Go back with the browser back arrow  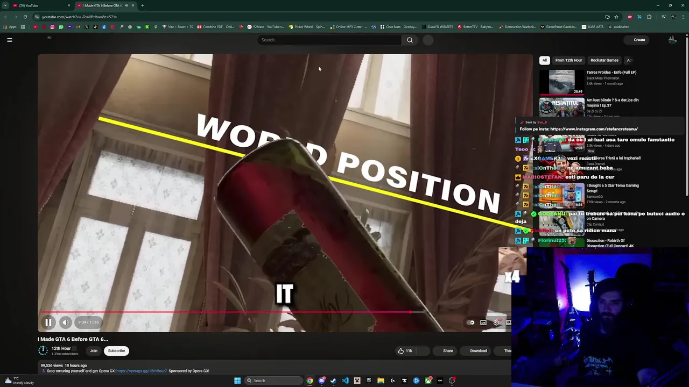(x=5, y=17)
